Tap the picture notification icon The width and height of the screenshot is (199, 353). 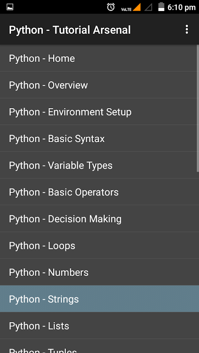click(10, 7)
